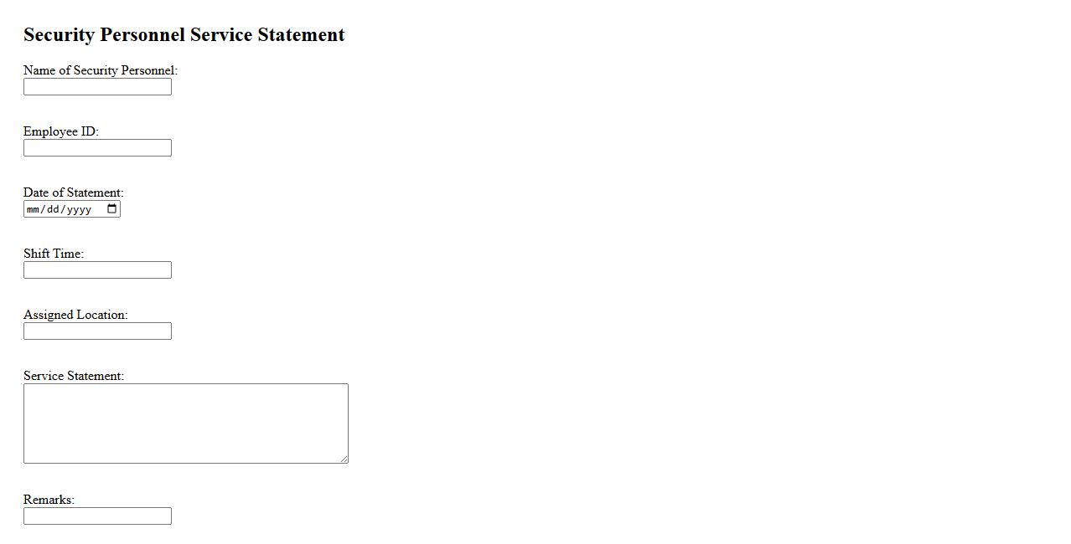Click the 'Name of Security Personnel:' label
Image resolution: width=1071 pixels, height=544 pixels.
click(x=101, y=70)
